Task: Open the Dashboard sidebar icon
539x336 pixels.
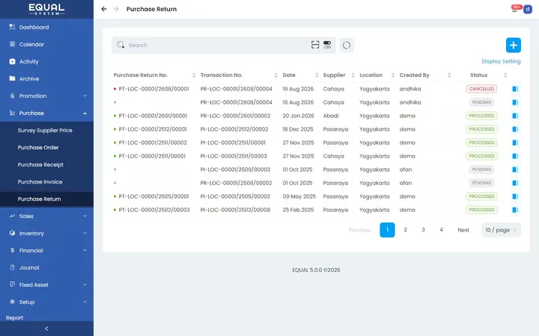Action: 13,27
